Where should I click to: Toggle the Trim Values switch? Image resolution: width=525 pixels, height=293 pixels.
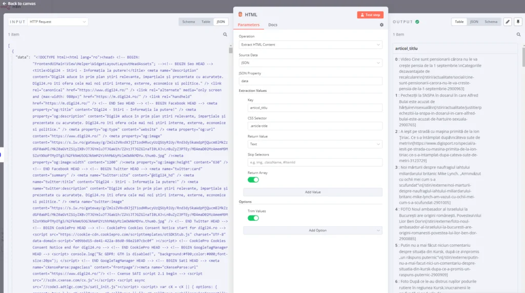coord(253,218)
